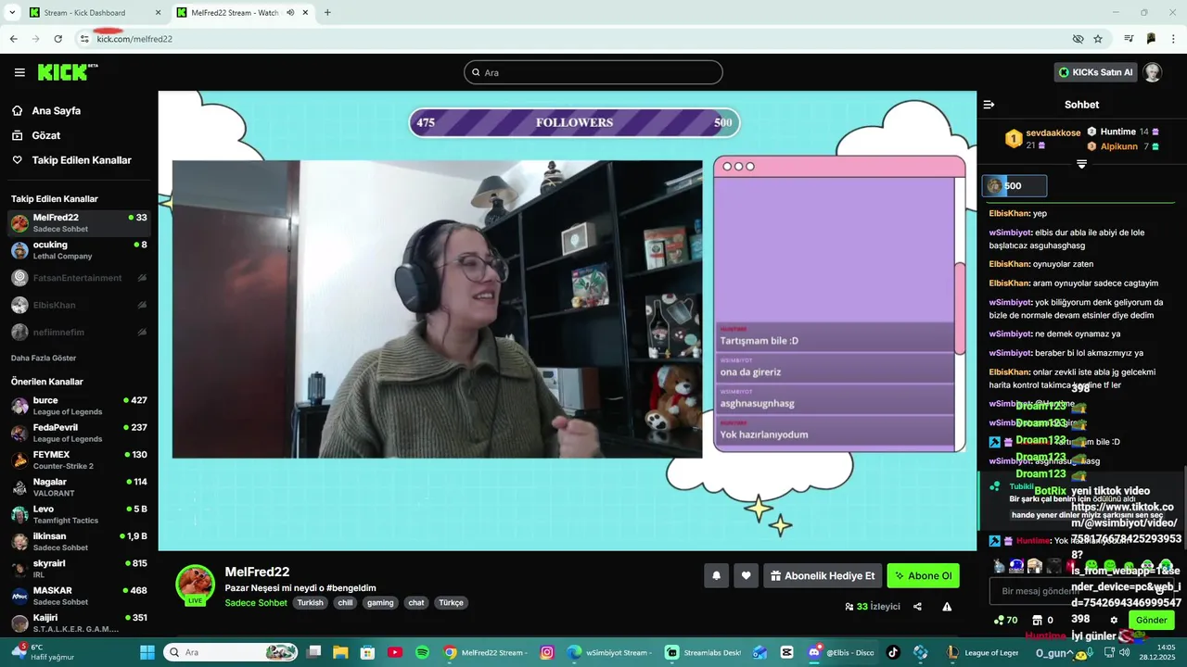This screenshot has width=1187, height=667.
Task: Bookmark page with the star icon
Action: (x=1098, y=39)
